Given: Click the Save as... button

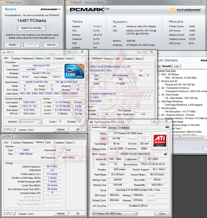Looking at the screenshot, I should (52, 45).
